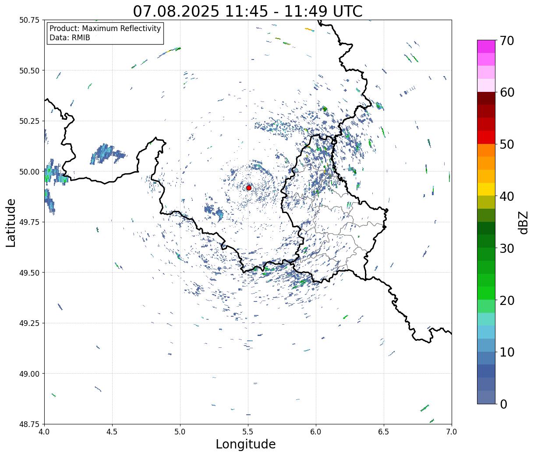
Task: Click the latitude tick label 49.75
Action: tap(29, 222)
